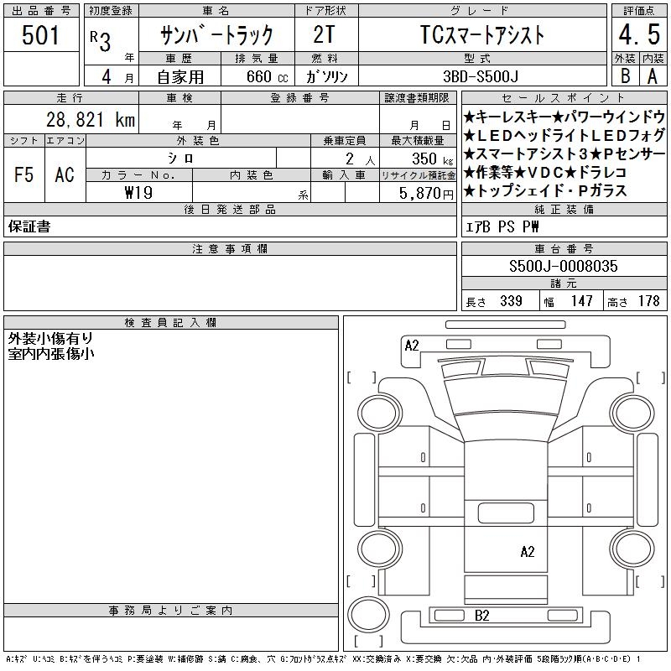671x671 pixels.
Task: Click sales point line スマートアシスト3★Pセンサー
Action: 564,153
